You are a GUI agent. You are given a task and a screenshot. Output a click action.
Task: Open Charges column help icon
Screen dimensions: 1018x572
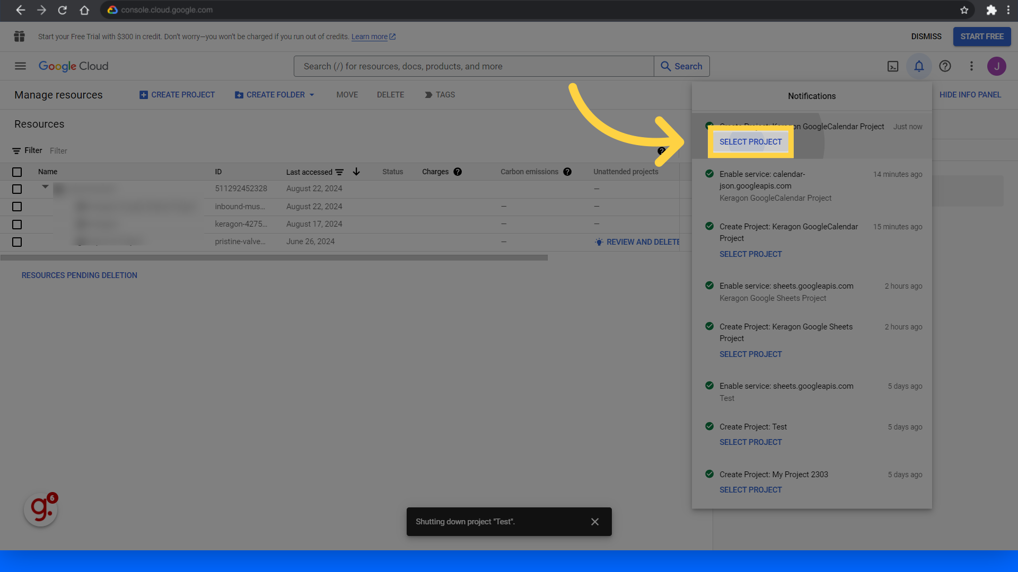point(458,172)
